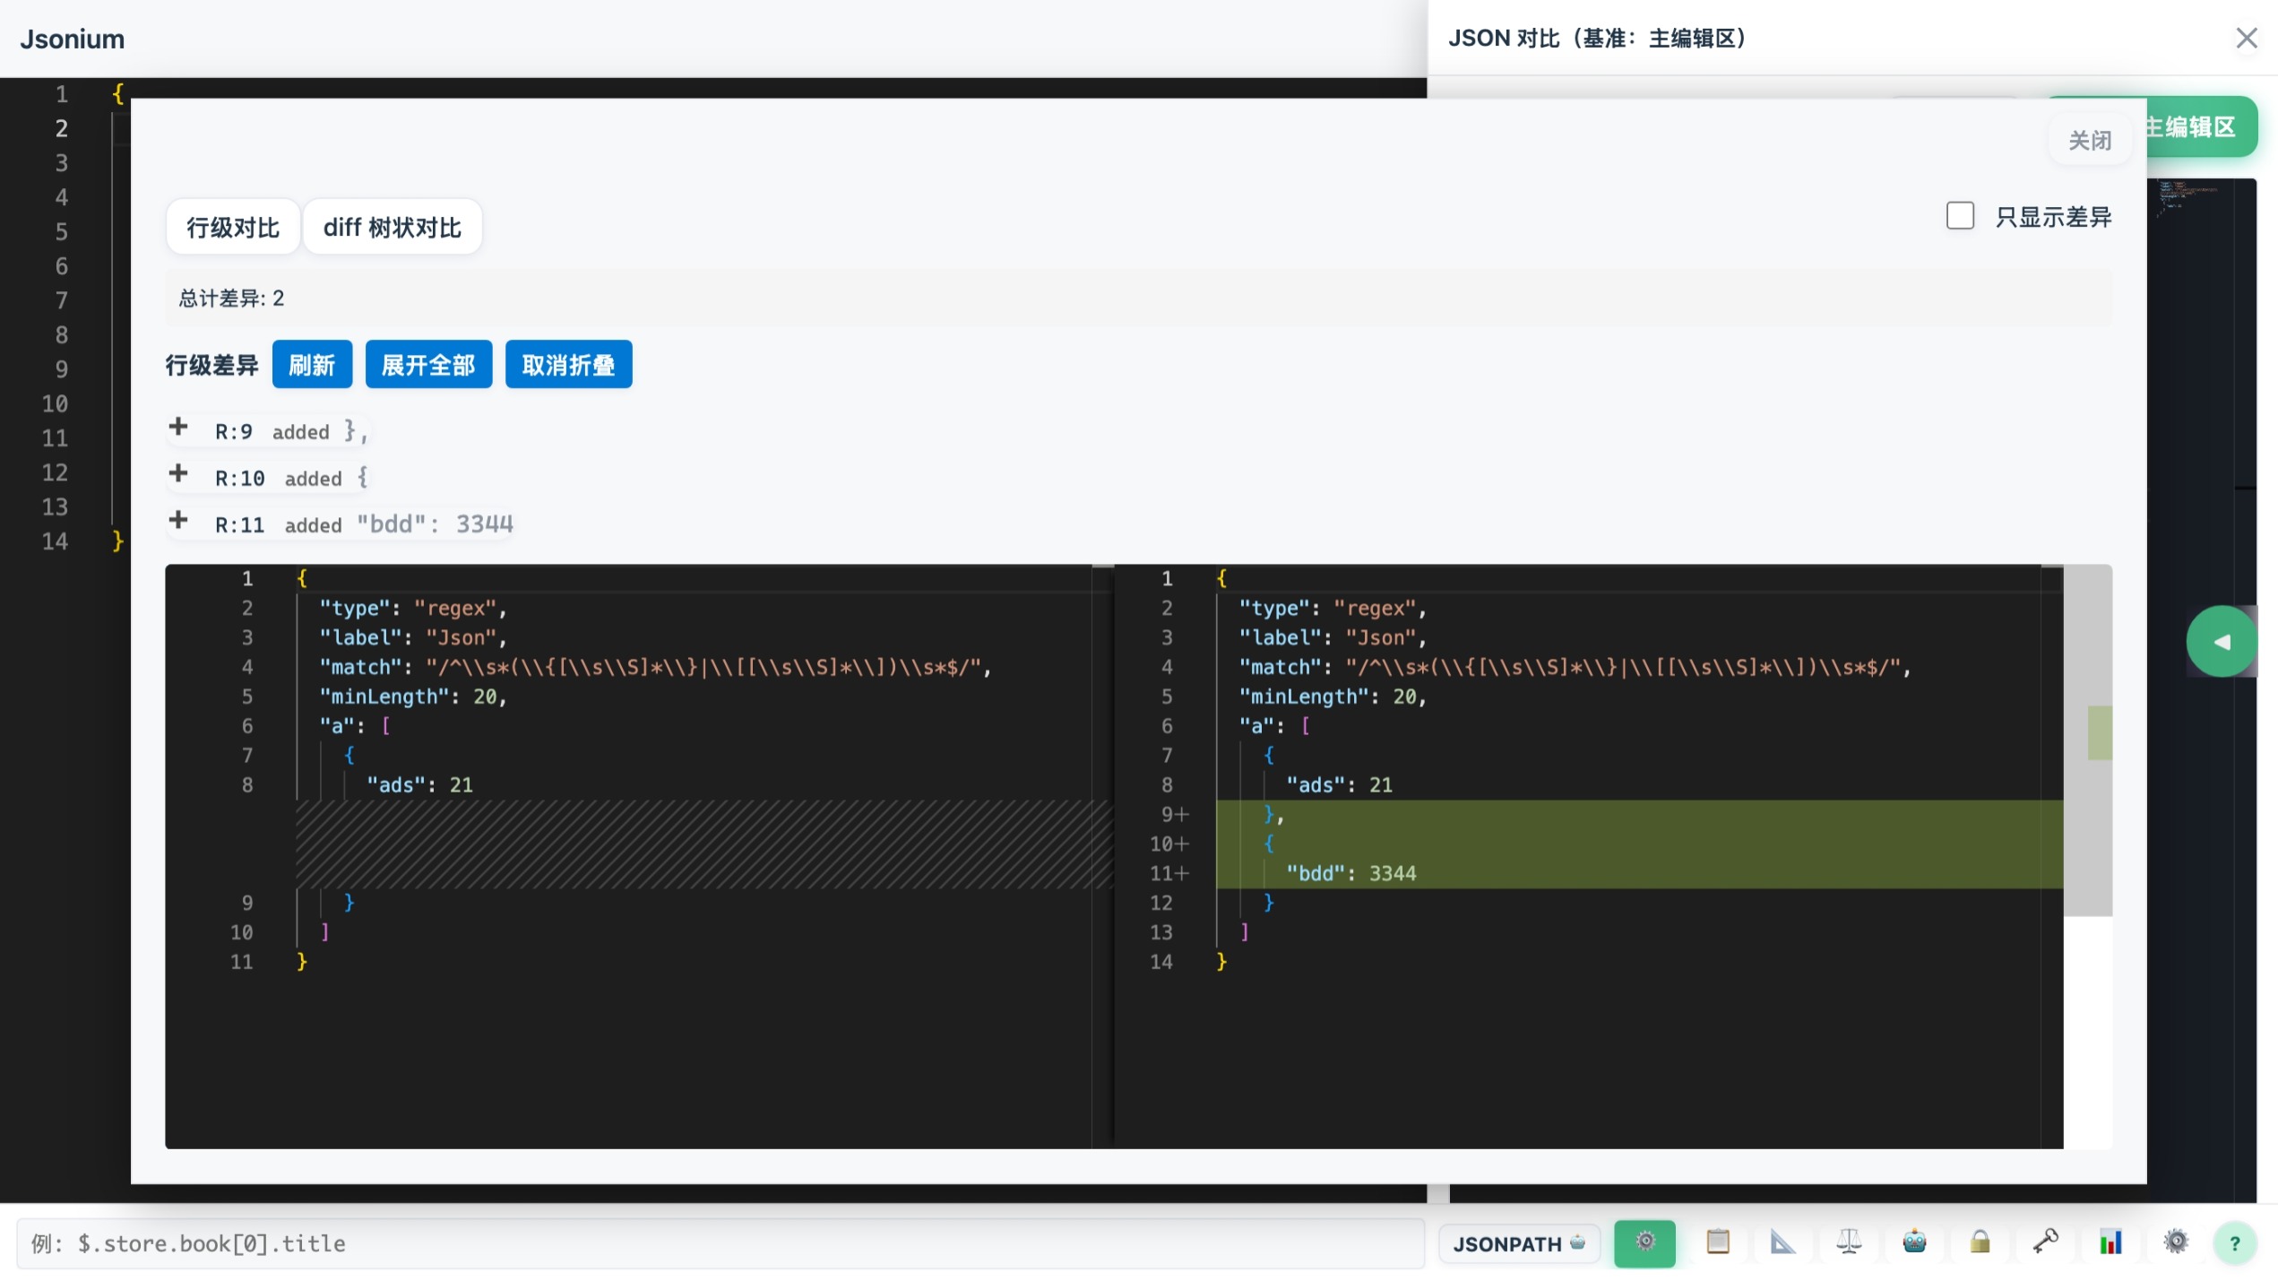This screenshot has width=2278, height=1281.
Task: Click the diff overview ruler green marker
Action: click(2099, 732)
